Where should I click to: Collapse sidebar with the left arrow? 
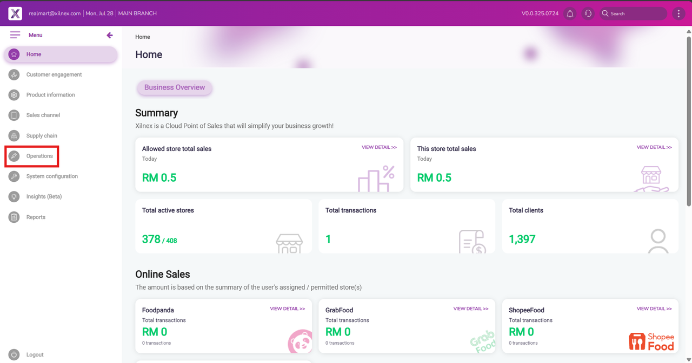click(110, 35)
